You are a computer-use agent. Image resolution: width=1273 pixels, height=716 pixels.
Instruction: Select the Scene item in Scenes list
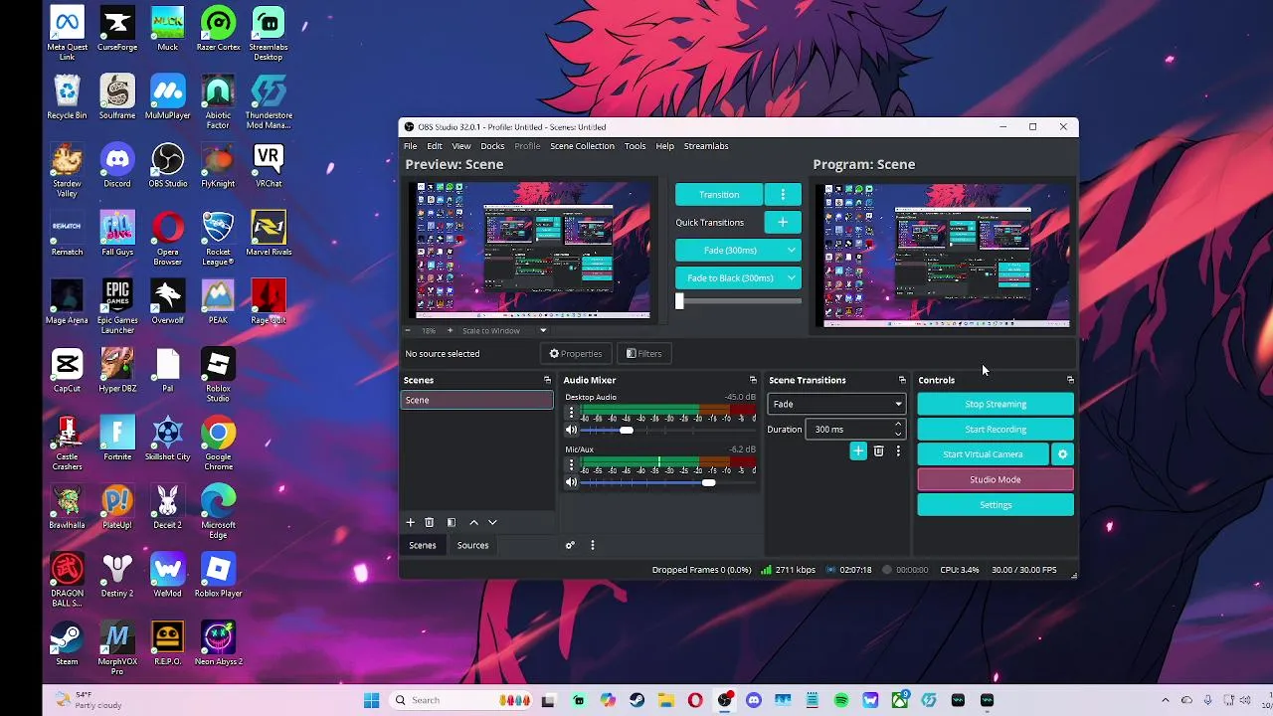(476, 400)
